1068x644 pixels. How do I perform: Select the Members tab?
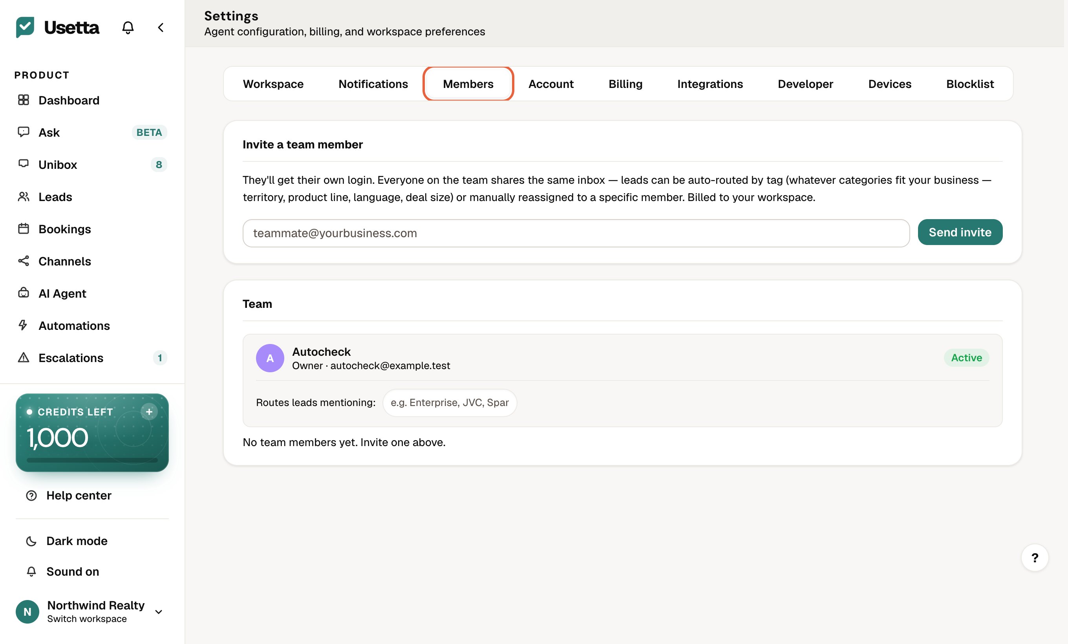[x=468, y=84]
